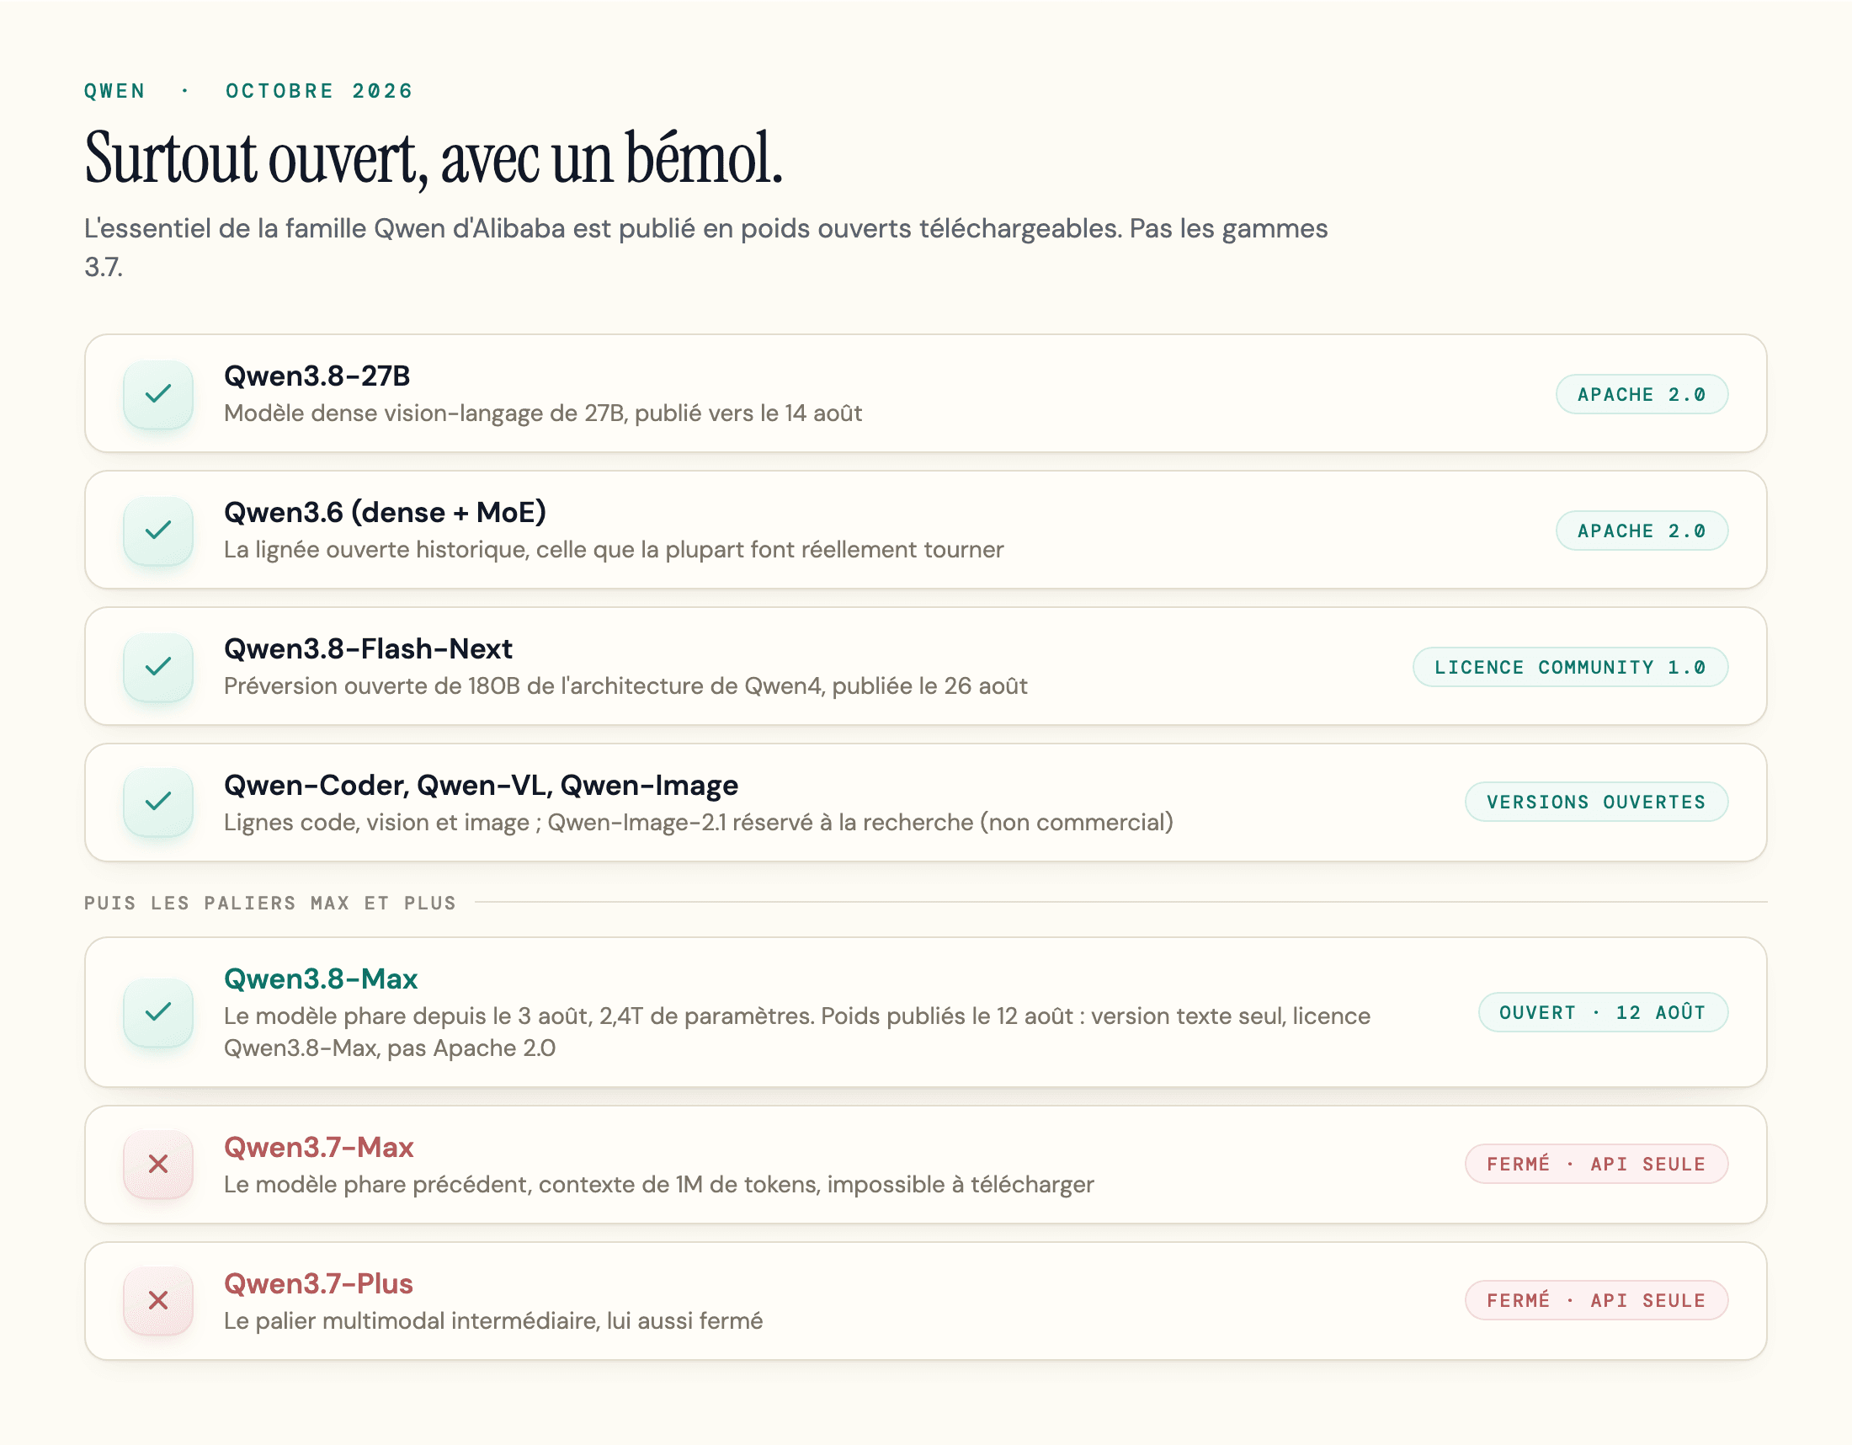Click the checkmark icon next to Qwen3.8-Flash-Next
1852x1445 pixels.
point(158,667)
